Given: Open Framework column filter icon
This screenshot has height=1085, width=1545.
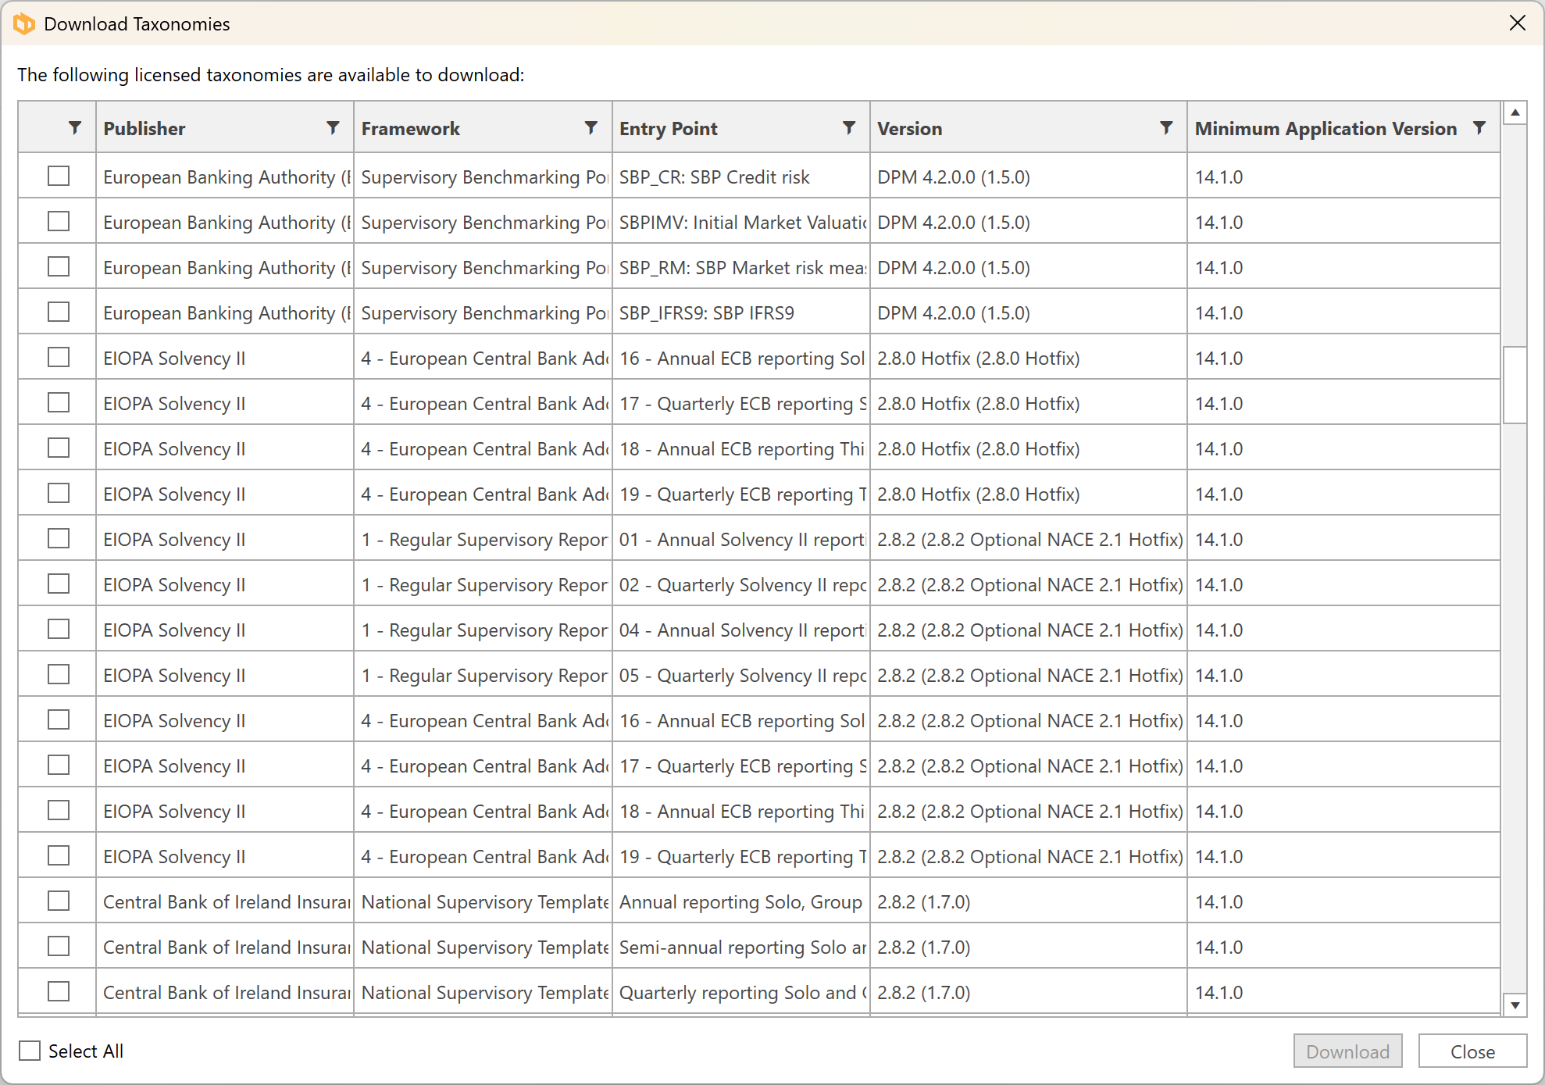Looking at the screenshot, I should pyautogui.click(x=591, y=128).
